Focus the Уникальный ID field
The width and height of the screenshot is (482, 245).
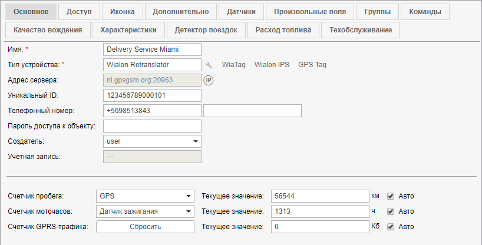(x=152, y=95)
